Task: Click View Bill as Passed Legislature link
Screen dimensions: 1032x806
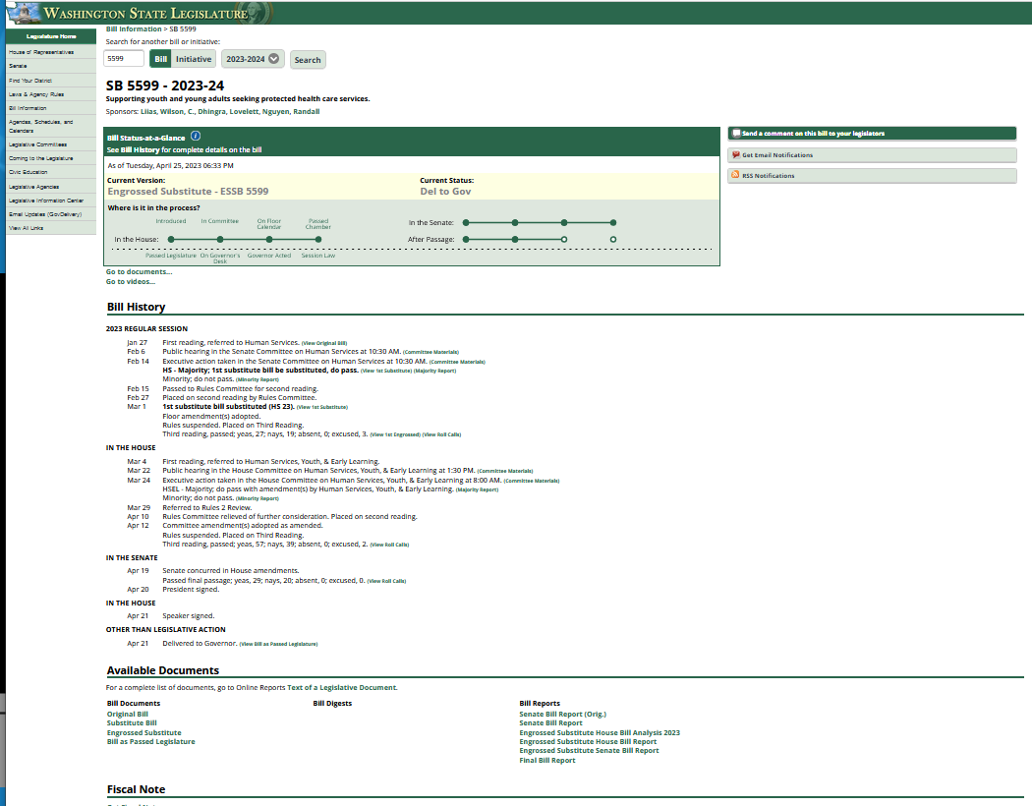Action: click(278, 644)
